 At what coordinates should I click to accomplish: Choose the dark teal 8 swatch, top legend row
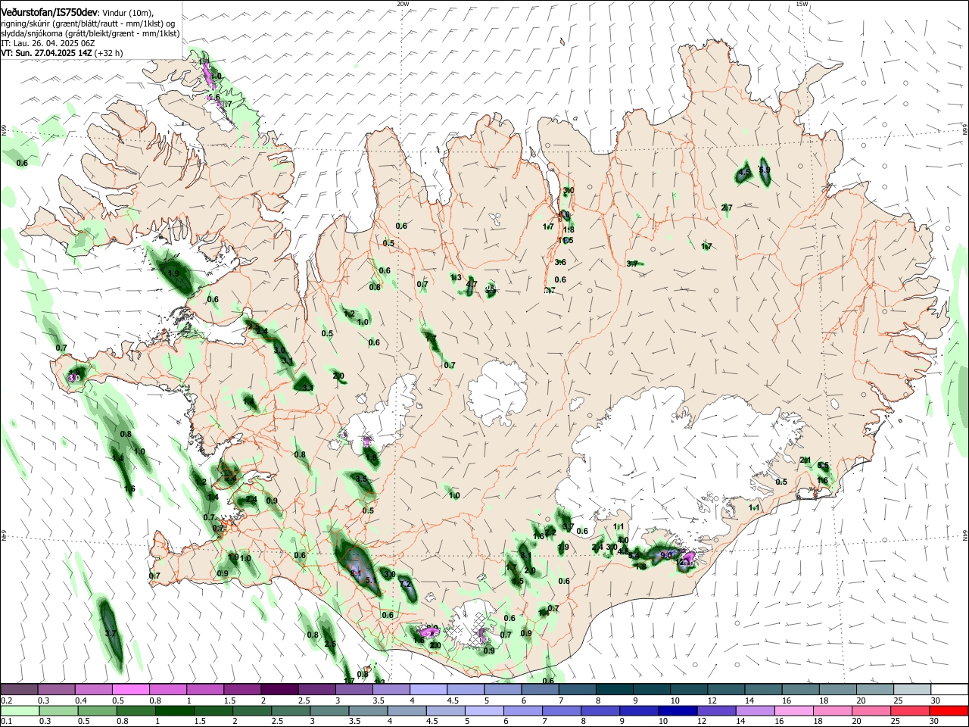[613, 689]
